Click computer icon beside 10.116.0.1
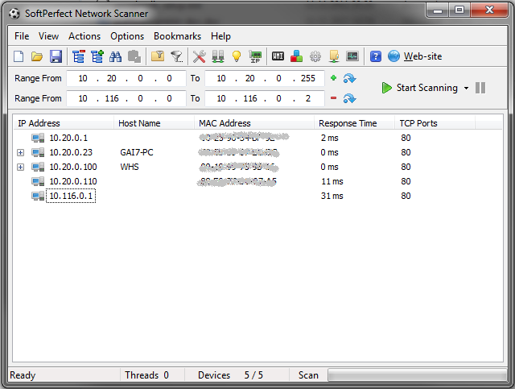Screen dimensions: 515x389 [x=38, y=196]
